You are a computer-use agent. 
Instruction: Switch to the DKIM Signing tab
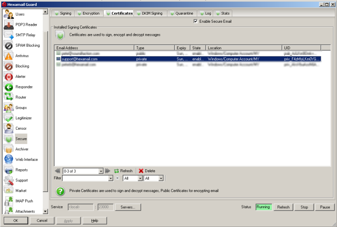coord(150,13)
